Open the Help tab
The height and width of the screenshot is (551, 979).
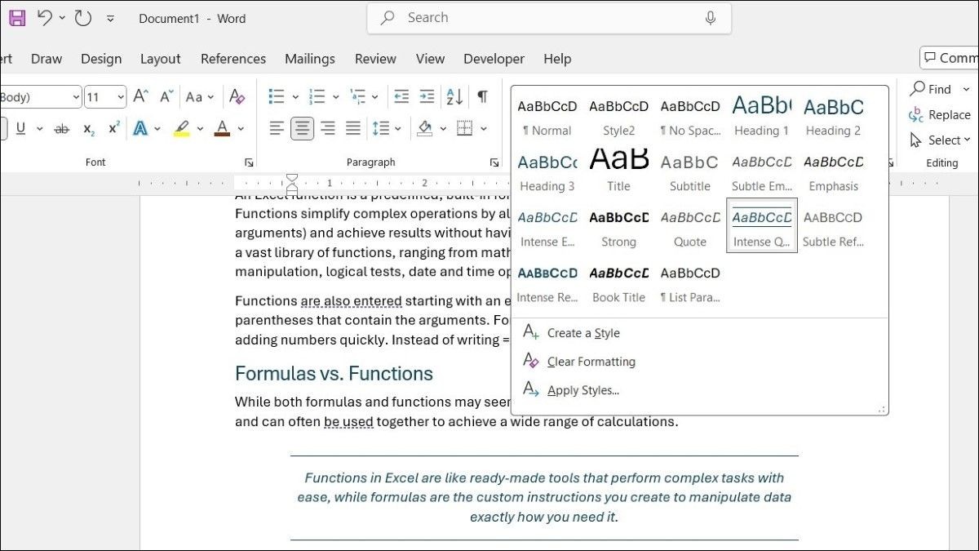557,59
